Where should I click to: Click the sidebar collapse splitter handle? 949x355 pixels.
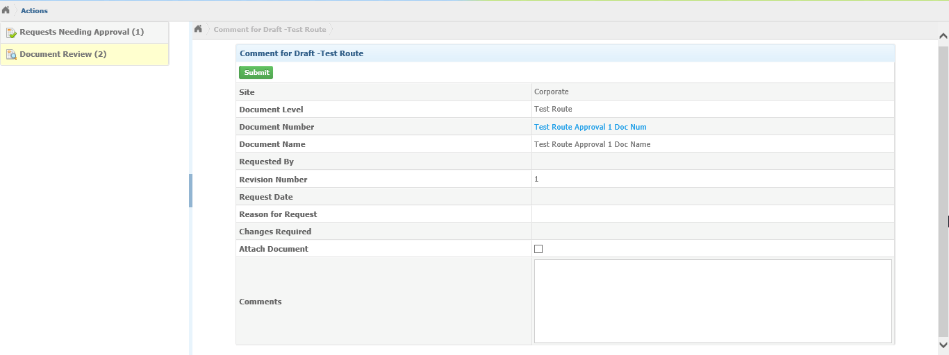tap(190, 191)
